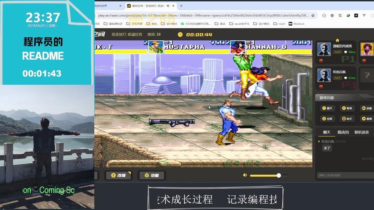Open the 观战(0) spectators tab
The height and width of the screenshot is (210, 374).
(343, 132)
